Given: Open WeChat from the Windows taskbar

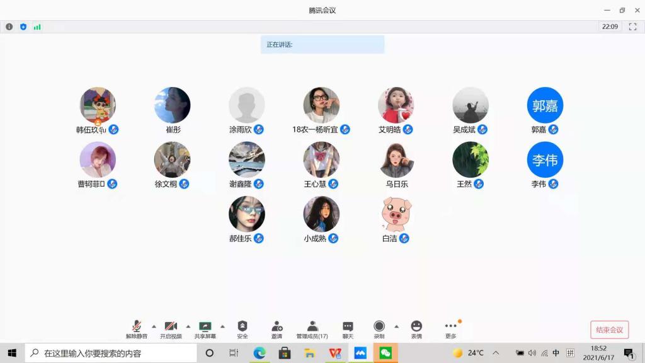Looking at the screenshot, I should click(x=385, y=353).
